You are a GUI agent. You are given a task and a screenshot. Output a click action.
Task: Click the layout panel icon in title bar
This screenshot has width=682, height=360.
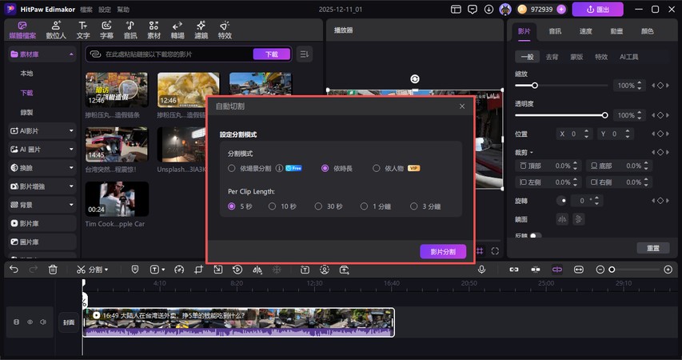coord(456,9)
